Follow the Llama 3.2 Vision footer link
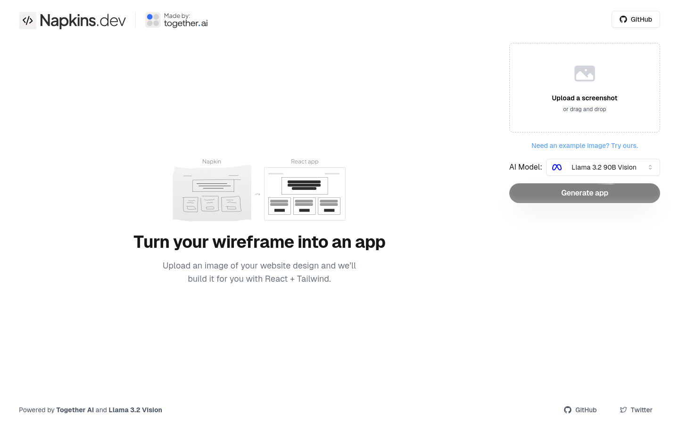This screenshot has width=679, height=424. (x=135, y=410)
